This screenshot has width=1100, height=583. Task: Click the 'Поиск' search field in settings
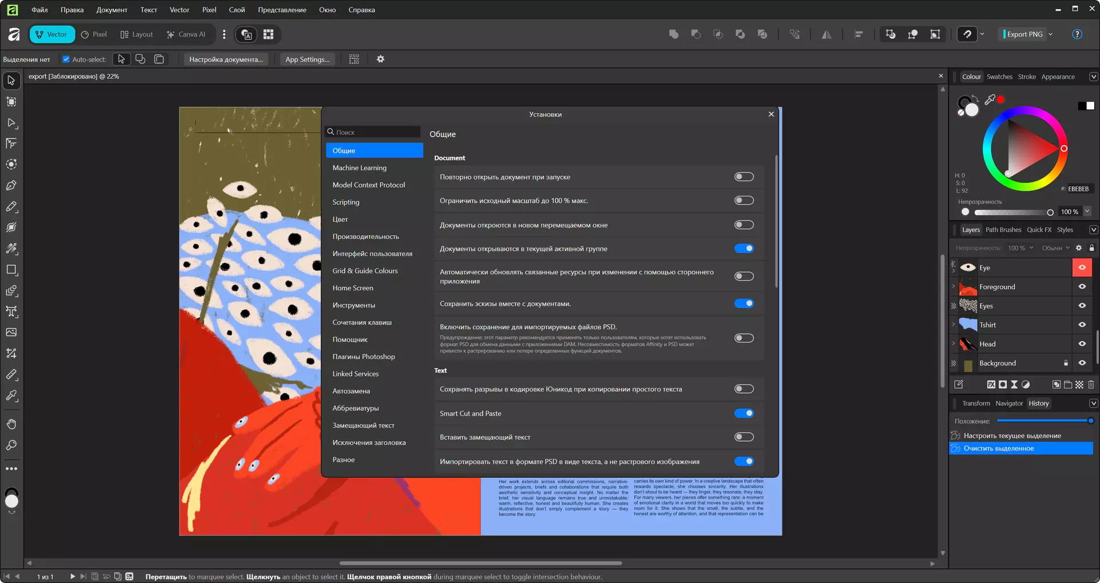[x=373, y=132]
